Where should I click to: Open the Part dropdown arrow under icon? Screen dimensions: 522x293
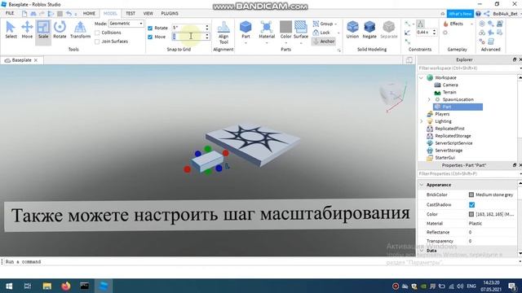pyautogui.click(x=246, y=43)
